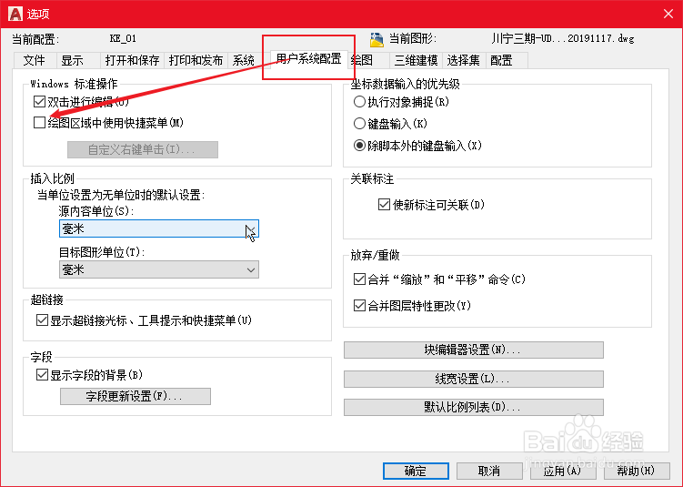Switch to the 选择集 tab
The height and width of the screenshot is (487, 683).
click(463, 60)
